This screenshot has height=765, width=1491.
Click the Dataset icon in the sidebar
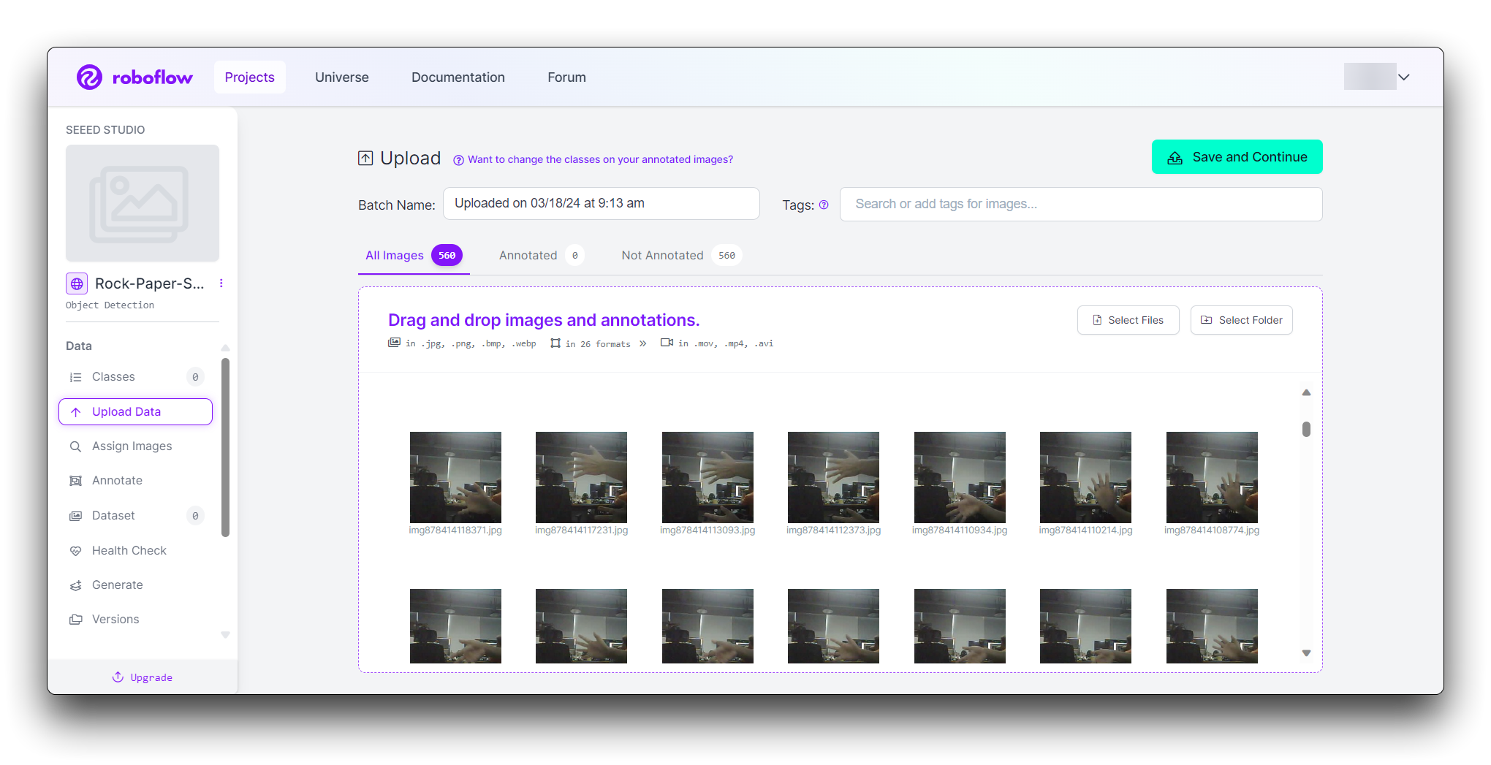point(75,516)
